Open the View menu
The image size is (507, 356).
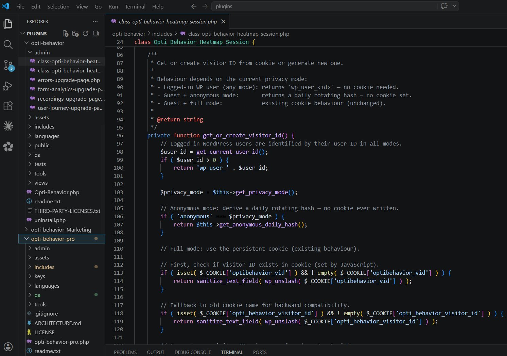[82, 6]
